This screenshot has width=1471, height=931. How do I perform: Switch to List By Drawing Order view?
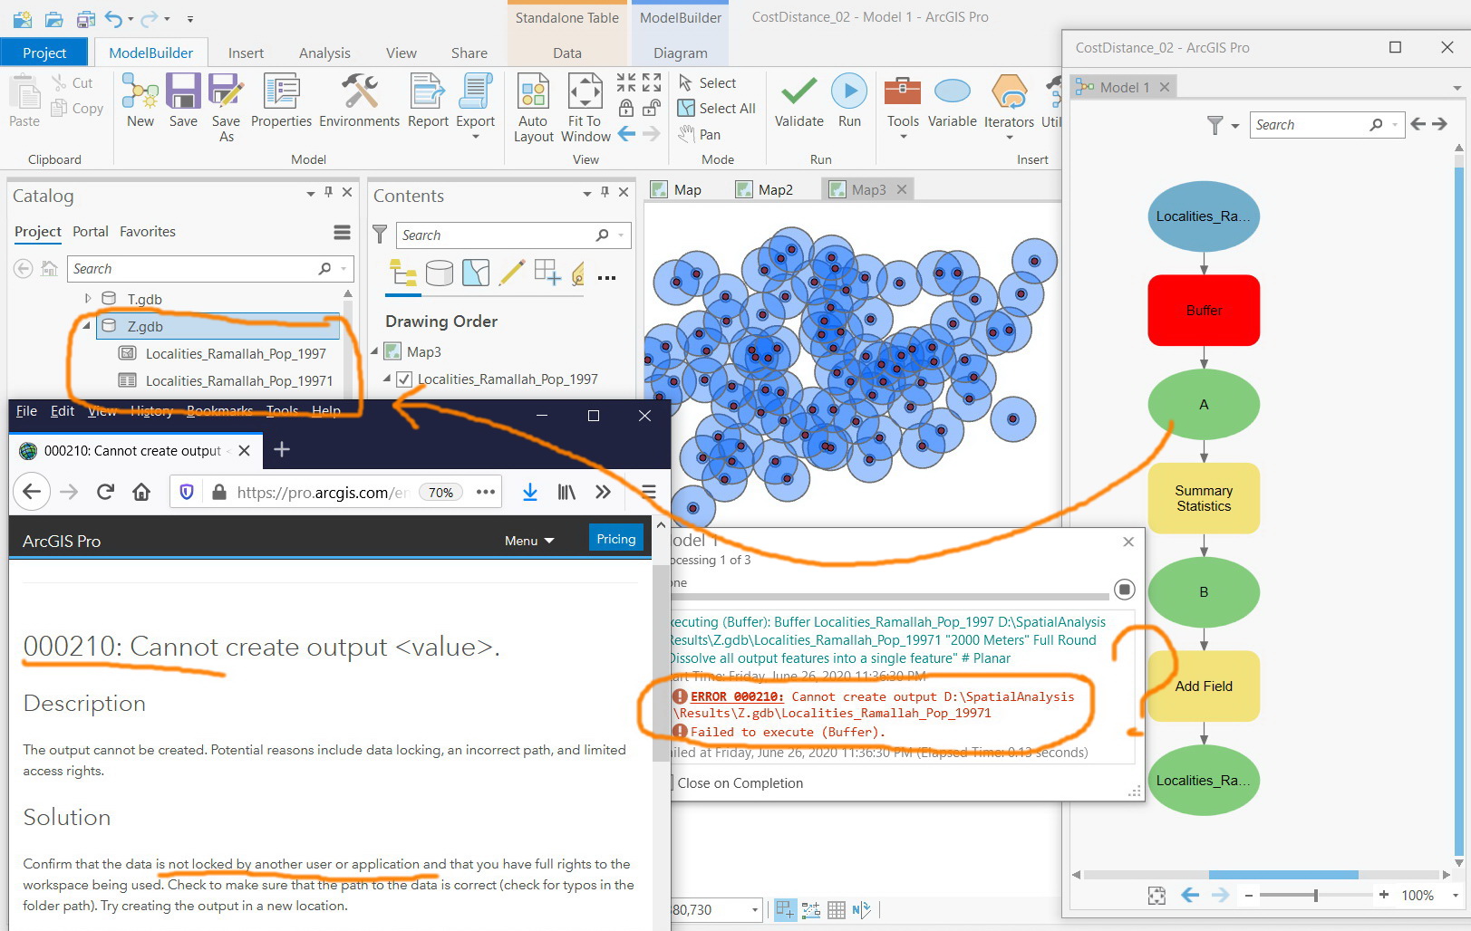coord(402,272)
